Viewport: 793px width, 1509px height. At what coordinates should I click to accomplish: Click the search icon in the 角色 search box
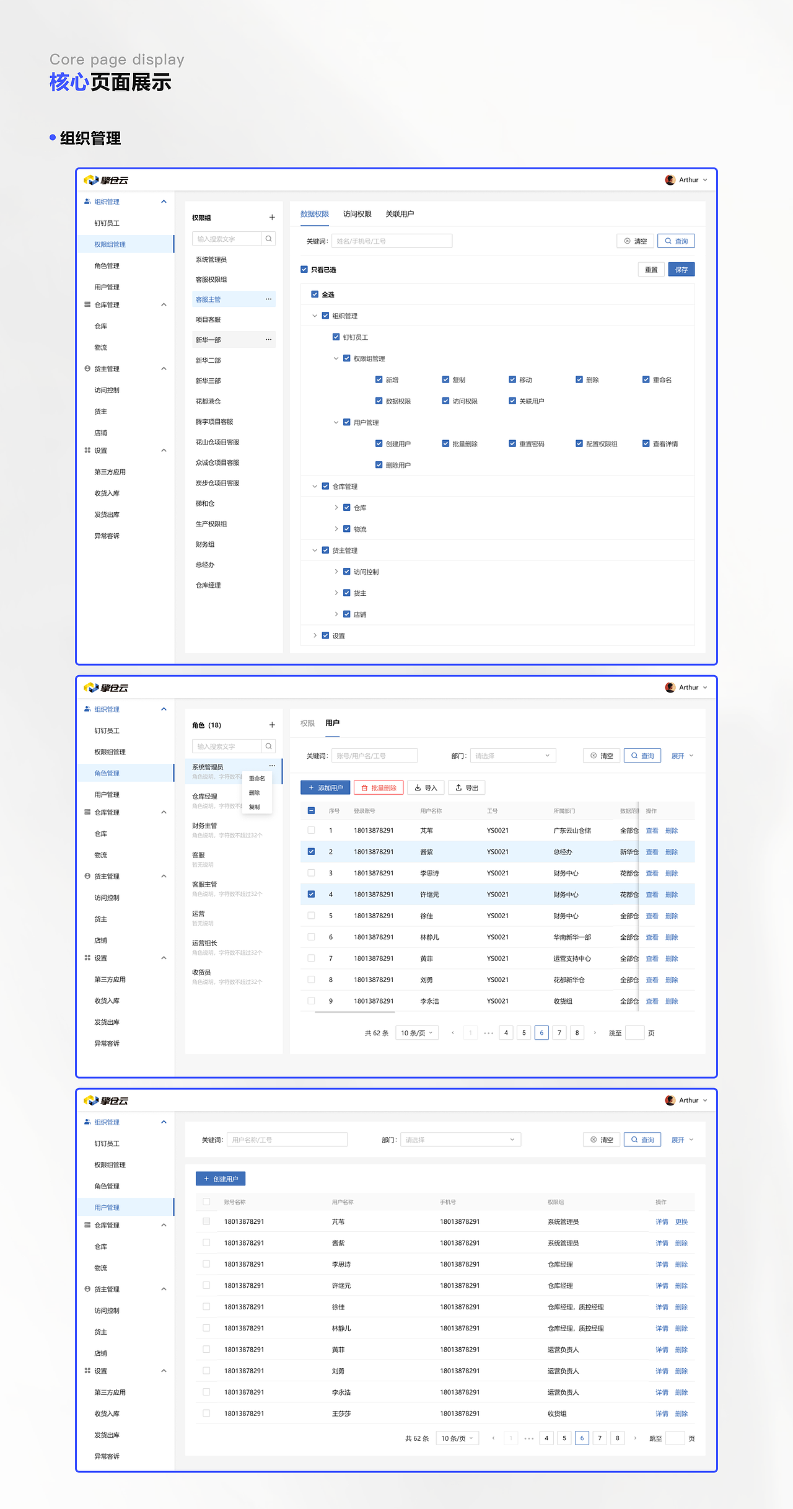[x=269, y=746]
